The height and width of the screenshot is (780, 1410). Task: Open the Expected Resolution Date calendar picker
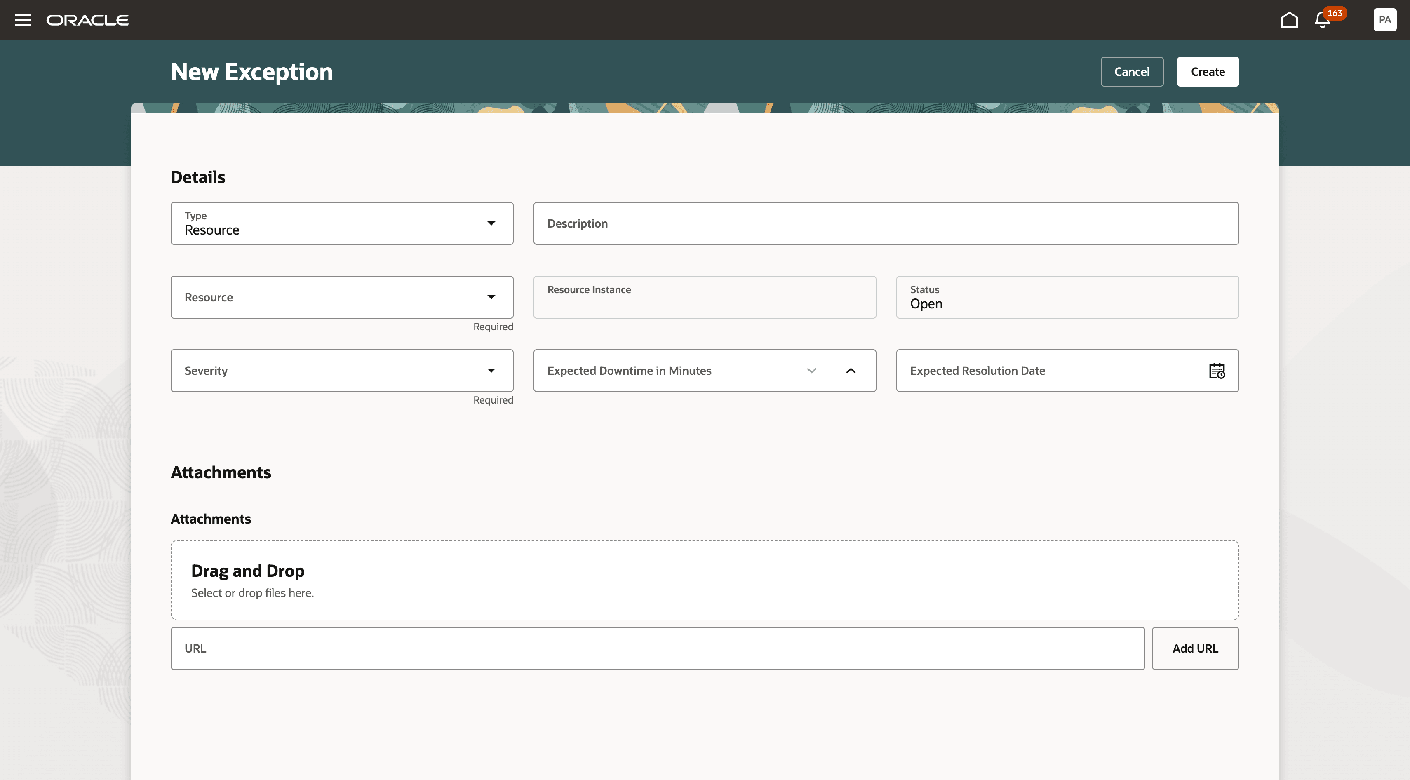point(1216,371)
